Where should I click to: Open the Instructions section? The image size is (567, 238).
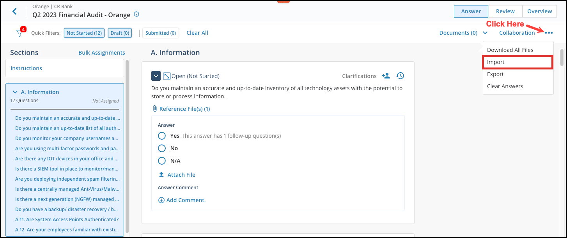click(x=65, y=68)
